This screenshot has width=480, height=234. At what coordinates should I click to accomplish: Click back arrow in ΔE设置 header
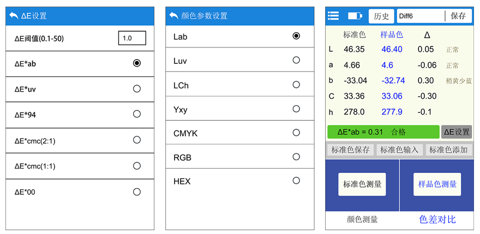tap(14, 16)
